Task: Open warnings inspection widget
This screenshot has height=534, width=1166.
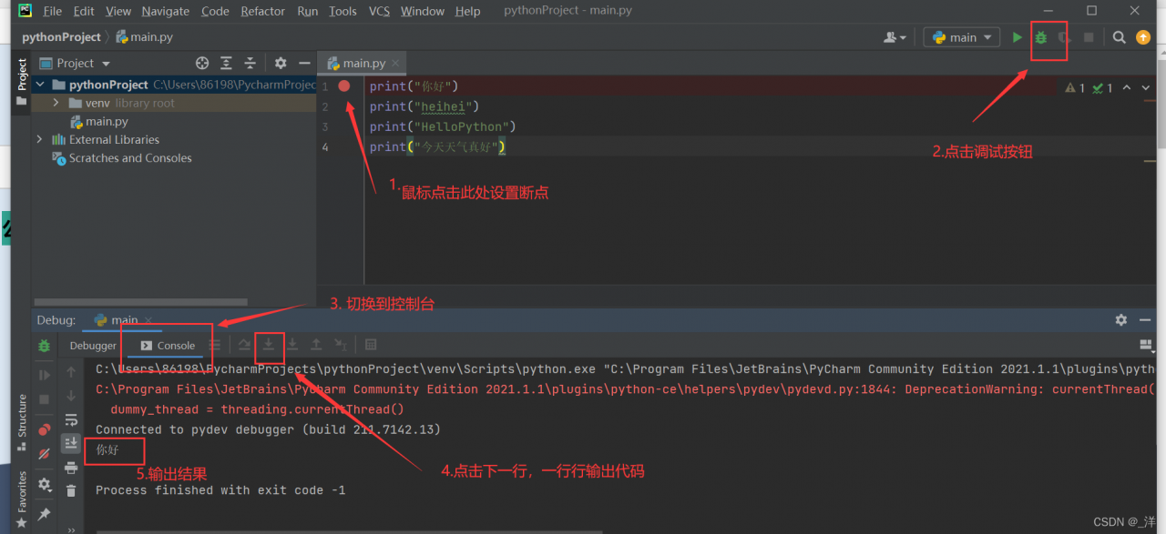Action: coord(1089,88)
